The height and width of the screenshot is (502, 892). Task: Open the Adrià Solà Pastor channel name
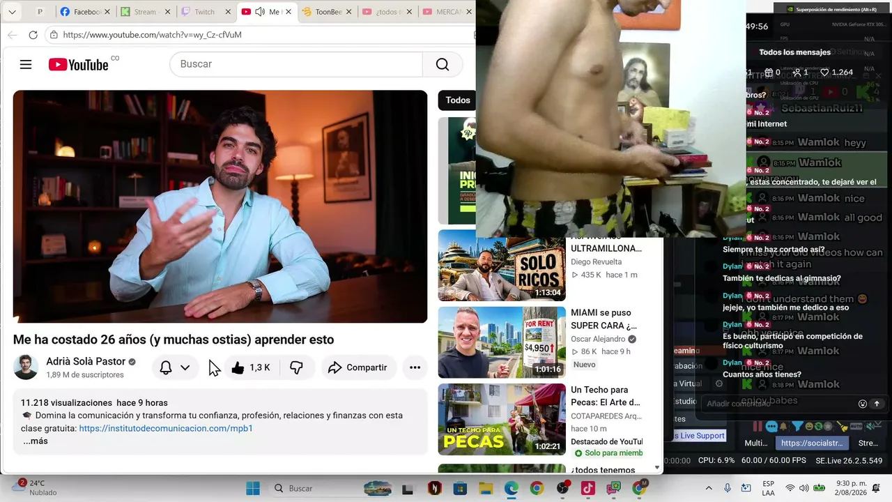pyautogui.click(x=86, y=362)
